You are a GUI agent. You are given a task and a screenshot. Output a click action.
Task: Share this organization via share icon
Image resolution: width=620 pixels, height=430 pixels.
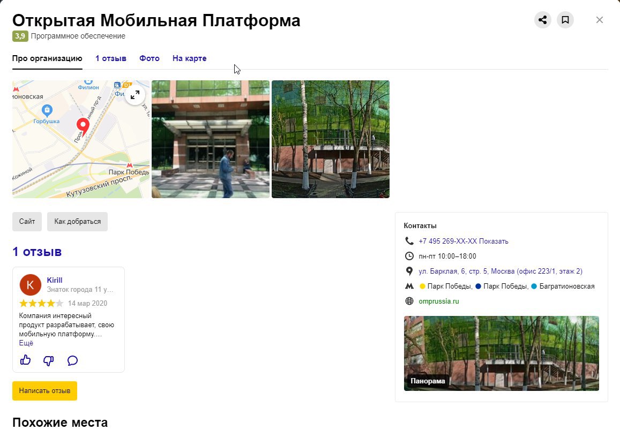[x=542, y=20]
